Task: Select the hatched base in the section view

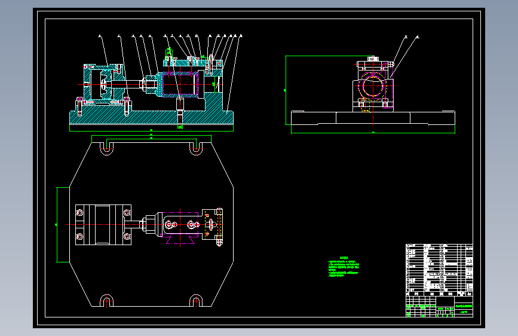Action: 151,117
